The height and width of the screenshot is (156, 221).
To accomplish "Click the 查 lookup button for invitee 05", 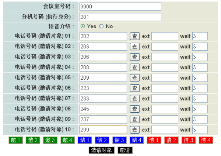I will pyautogui.click(x=135, y=78).
